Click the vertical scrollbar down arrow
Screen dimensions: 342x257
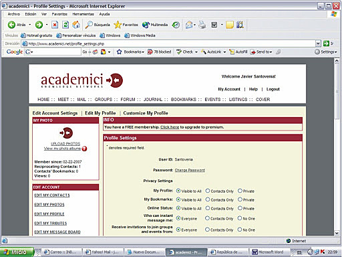click(337, 233)
